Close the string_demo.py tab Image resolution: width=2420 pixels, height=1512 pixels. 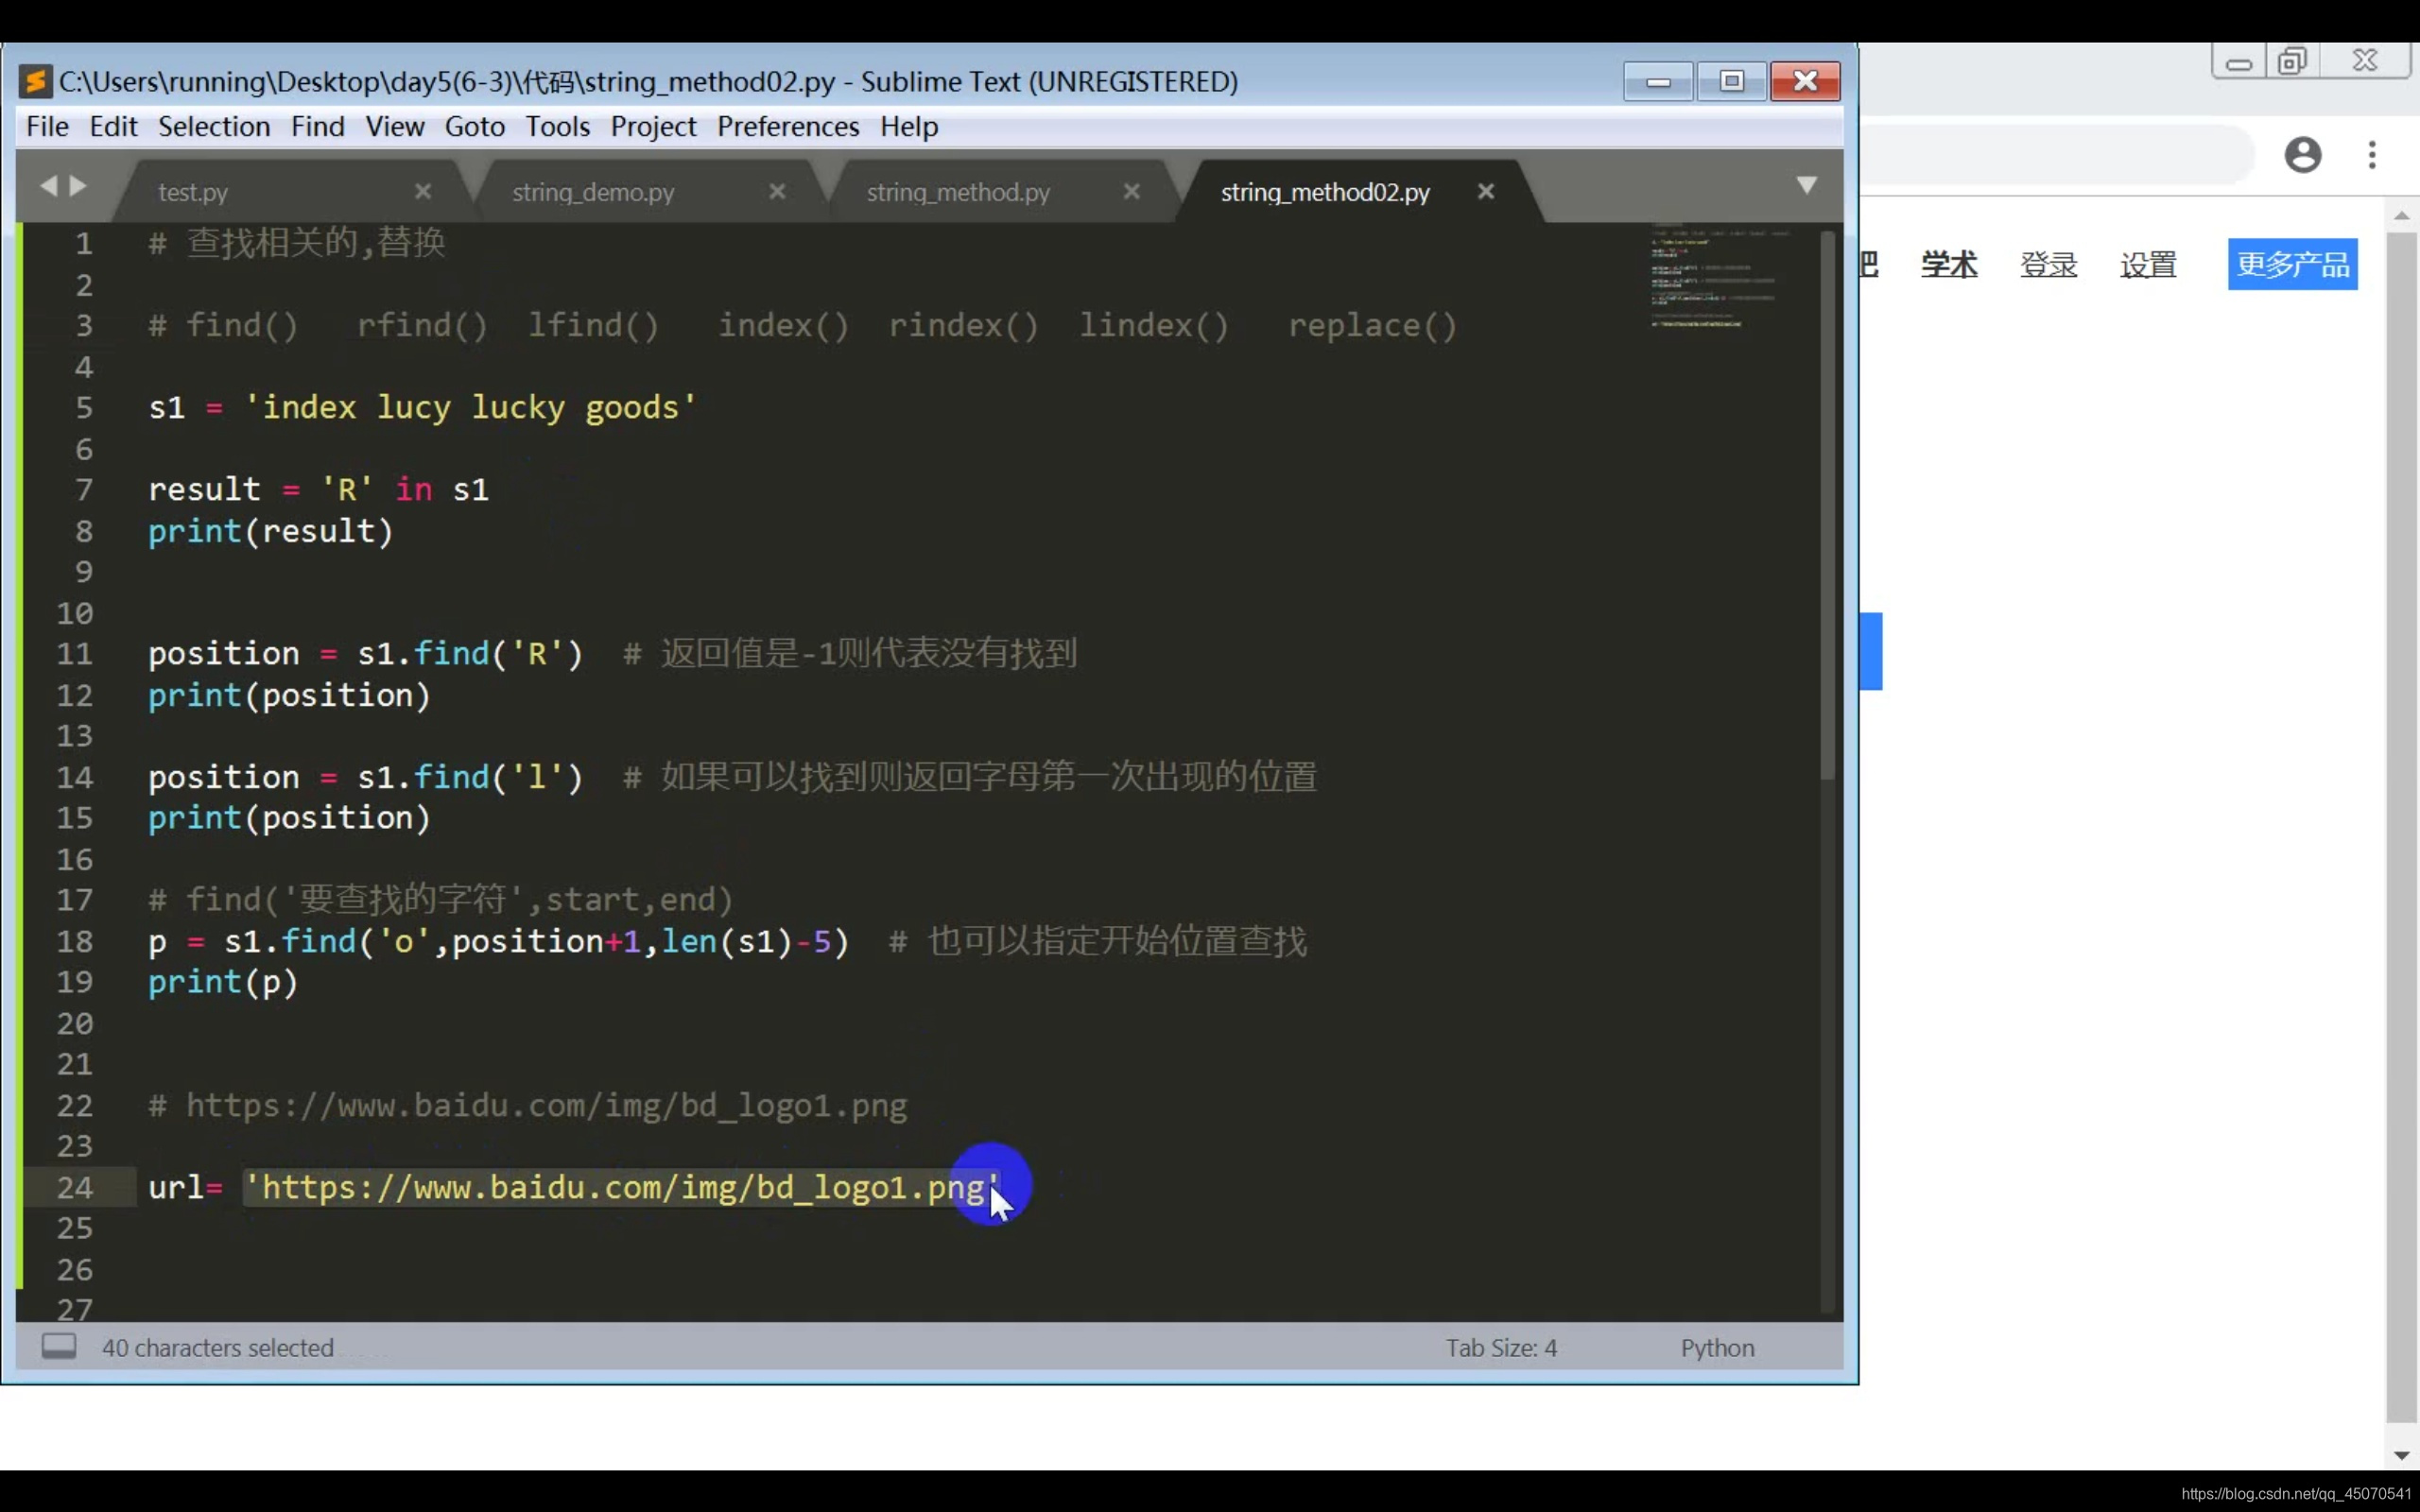tap(777, 191)
